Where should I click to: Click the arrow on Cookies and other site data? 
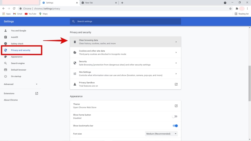[176, 52]
